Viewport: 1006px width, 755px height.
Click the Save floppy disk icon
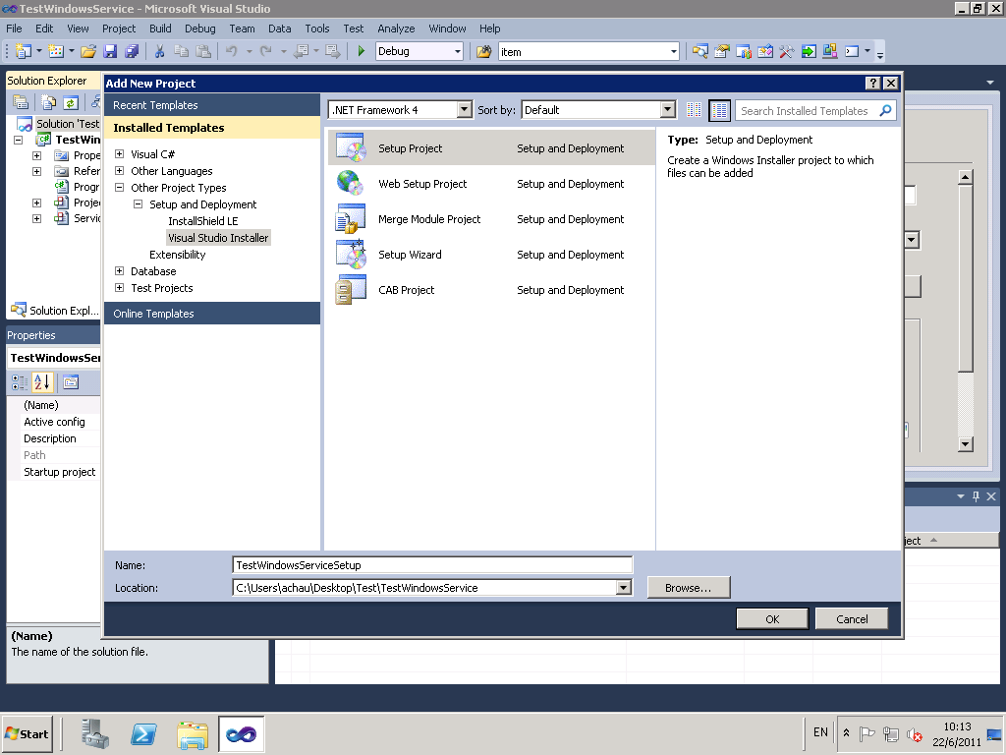pos(110,51)
